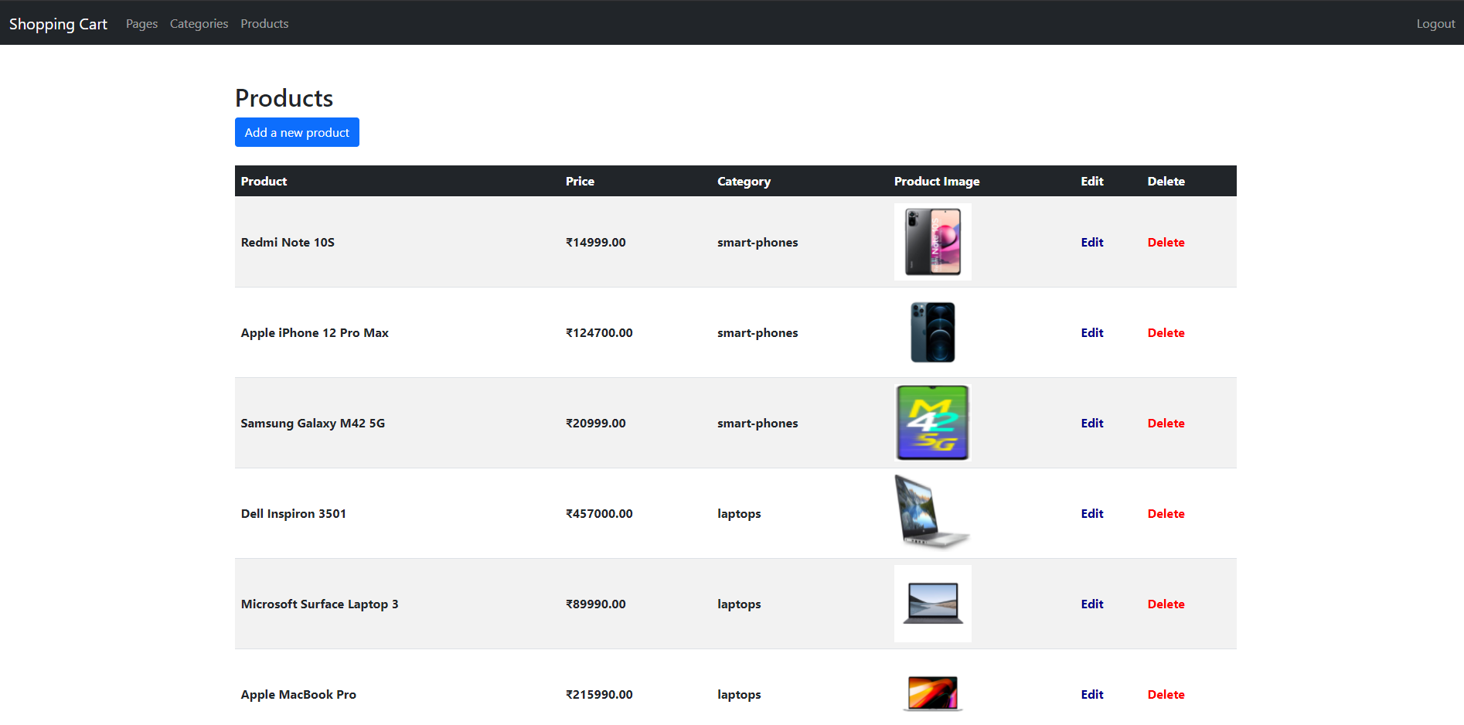Click the Shopping Cart brand link
The width and height of the screenshot is (1464, 725).
point(58,23)
